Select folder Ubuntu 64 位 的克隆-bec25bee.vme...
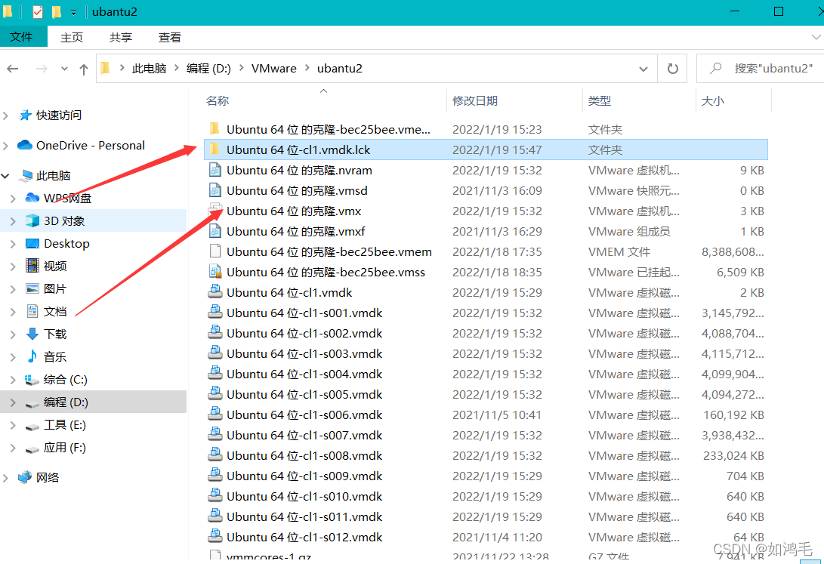Viewport: 824px width, 564px height. tap(329, 129)
